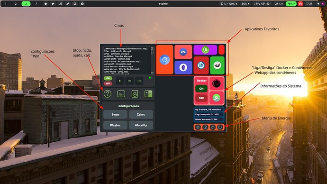Image resolution: width=327 pixels, height=184 pixels.
Task: Click the 'Esp. ocupado / : 116G' entry
Action: pos(209,114)
